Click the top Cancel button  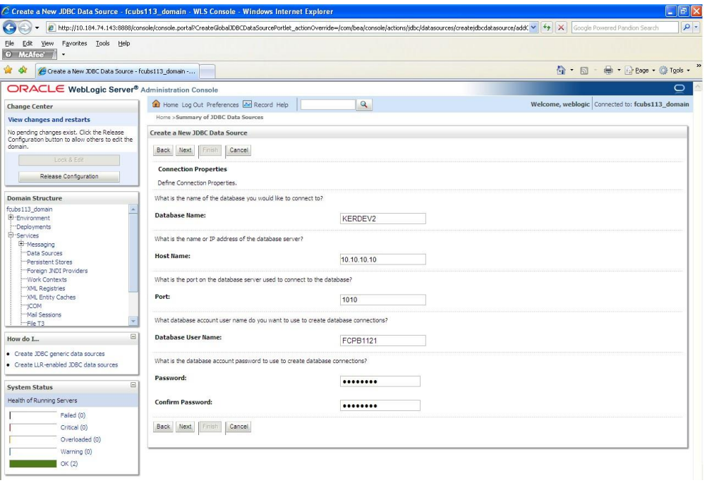(238, 150)
